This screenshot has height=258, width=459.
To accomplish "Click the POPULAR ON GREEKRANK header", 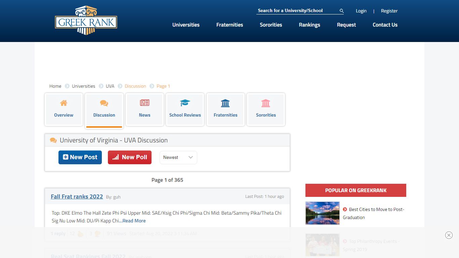I will (x=356, y=190).
